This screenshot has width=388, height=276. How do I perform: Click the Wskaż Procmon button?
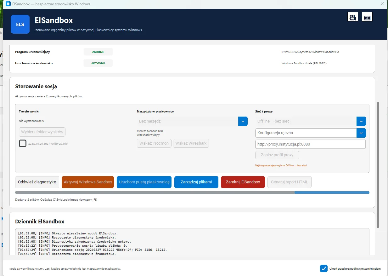point(154,143)
